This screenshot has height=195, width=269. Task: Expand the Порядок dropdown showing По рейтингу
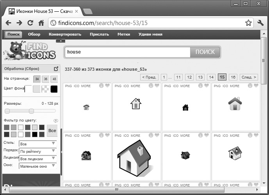[x=37, y=151]
